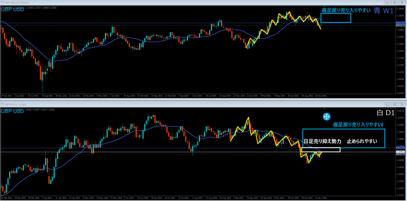This screenshot has height=201, width=407.
Task: Click the 'GBP USD' label on the weekly chart
Action: pos(12,10)
